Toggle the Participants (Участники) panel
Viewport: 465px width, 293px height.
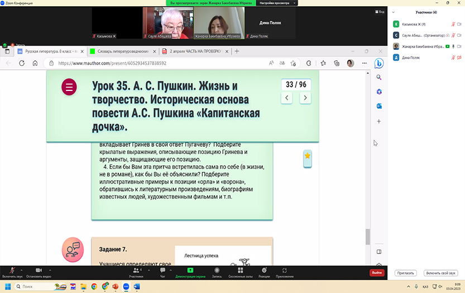pos(136,272)
